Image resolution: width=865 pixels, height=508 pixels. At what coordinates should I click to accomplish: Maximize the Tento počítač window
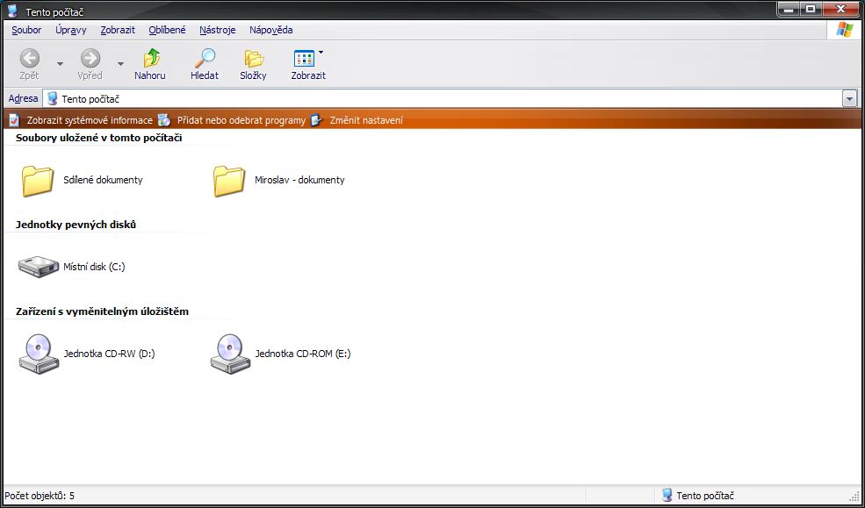coord(811,9)
